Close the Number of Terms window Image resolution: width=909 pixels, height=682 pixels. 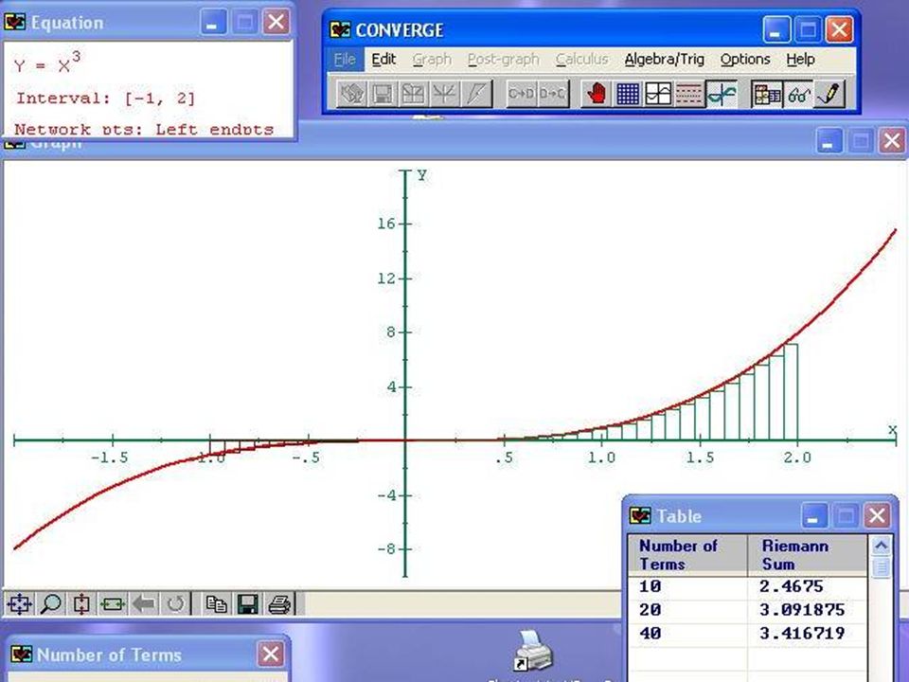point(271,655)
